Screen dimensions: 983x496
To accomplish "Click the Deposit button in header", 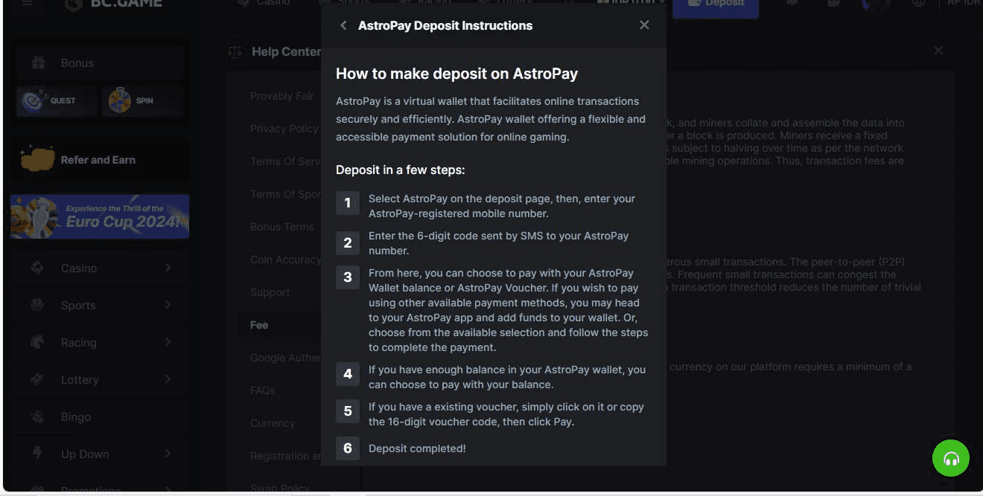I will point(715,4).
